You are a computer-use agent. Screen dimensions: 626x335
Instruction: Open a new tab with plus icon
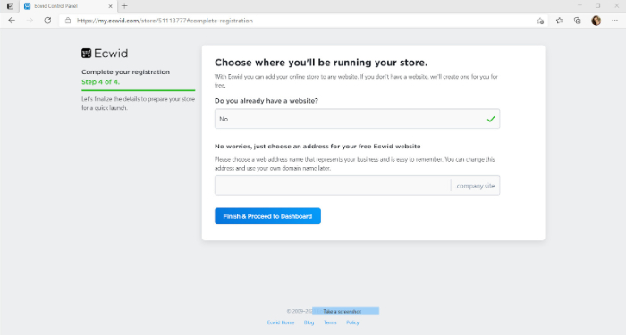(x=124, y=6)
